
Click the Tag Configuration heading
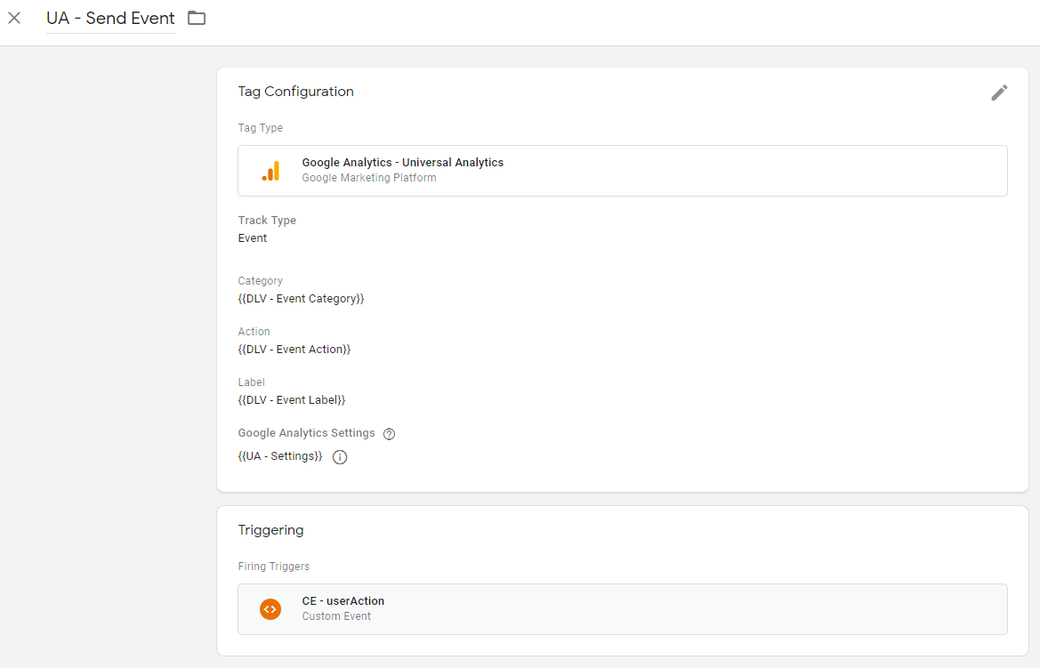point(296,92)
